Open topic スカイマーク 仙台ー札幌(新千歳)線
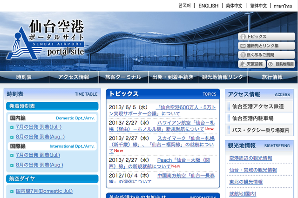Screen dimensions: 298x198 [162, 145]
